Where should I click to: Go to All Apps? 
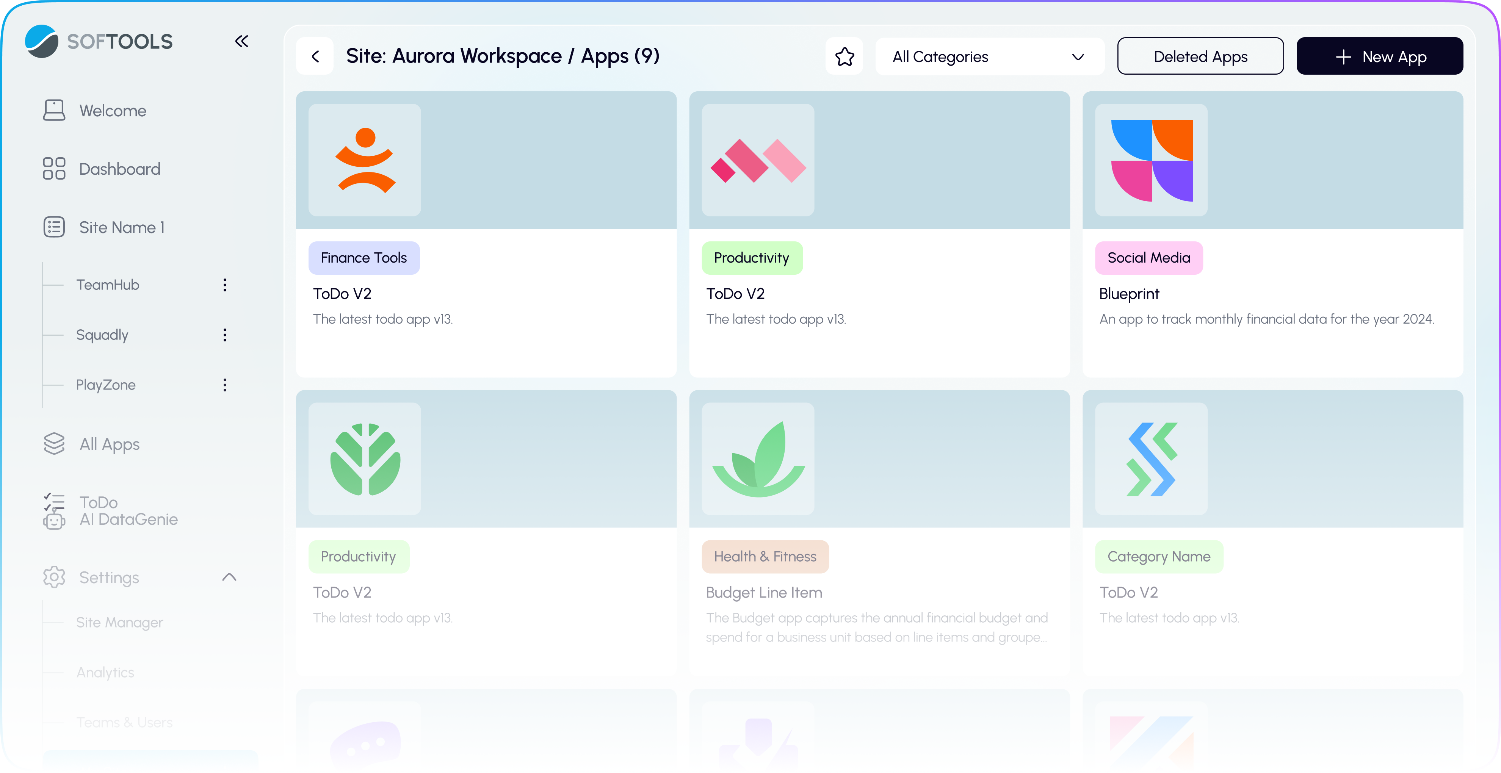[110, 444]
